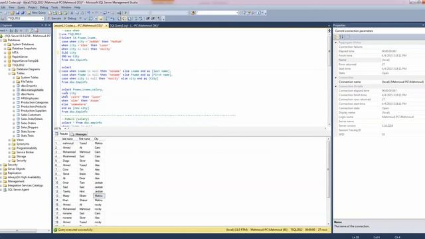
Task: Close the Lesson12 Codes.sql tab
Action: point(106,25)
